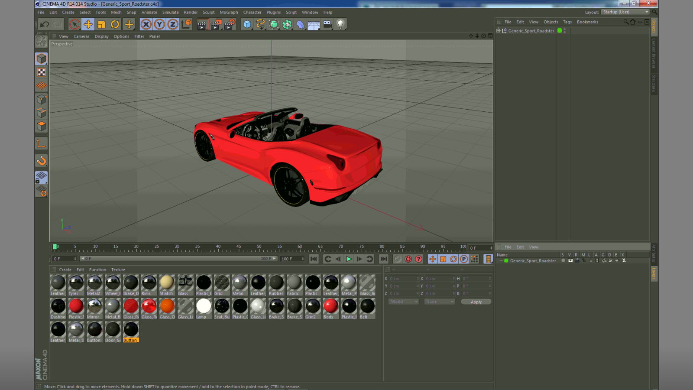Open viewport Cameras menu
Screen dimensions: 693x390
(81, 36)
